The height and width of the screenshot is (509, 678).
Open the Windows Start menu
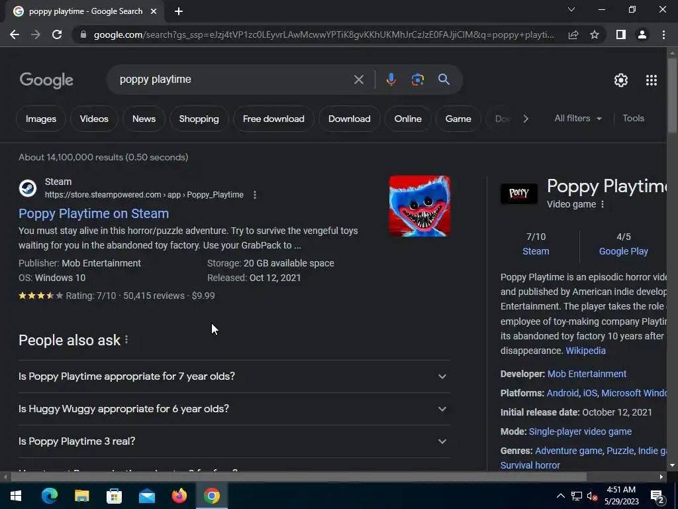pos(16,496)
